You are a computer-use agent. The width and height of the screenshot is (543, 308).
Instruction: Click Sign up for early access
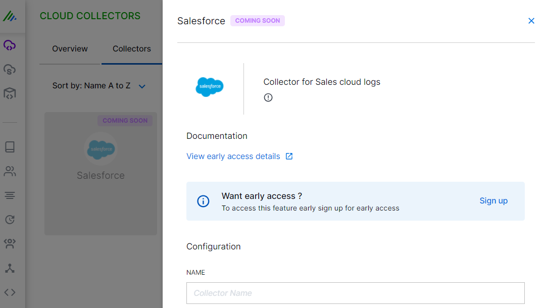[x=493, y=201]
